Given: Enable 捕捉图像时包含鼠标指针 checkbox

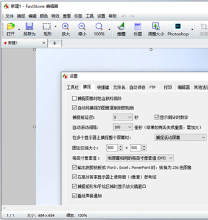Looking at the screenshot, I should [x=74, y=98].
